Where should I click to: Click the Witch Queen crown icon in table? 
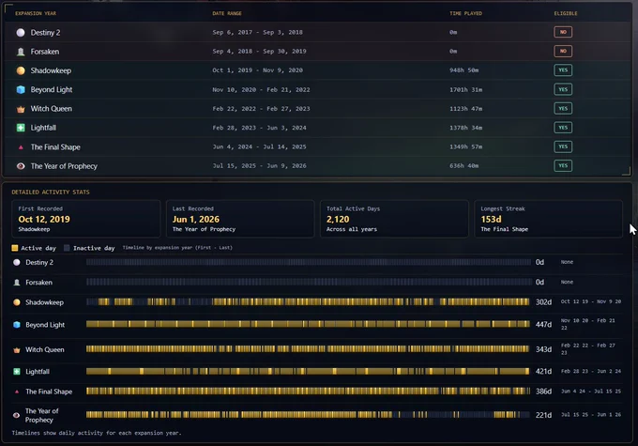pyautogui.click(x=21, y=109)
